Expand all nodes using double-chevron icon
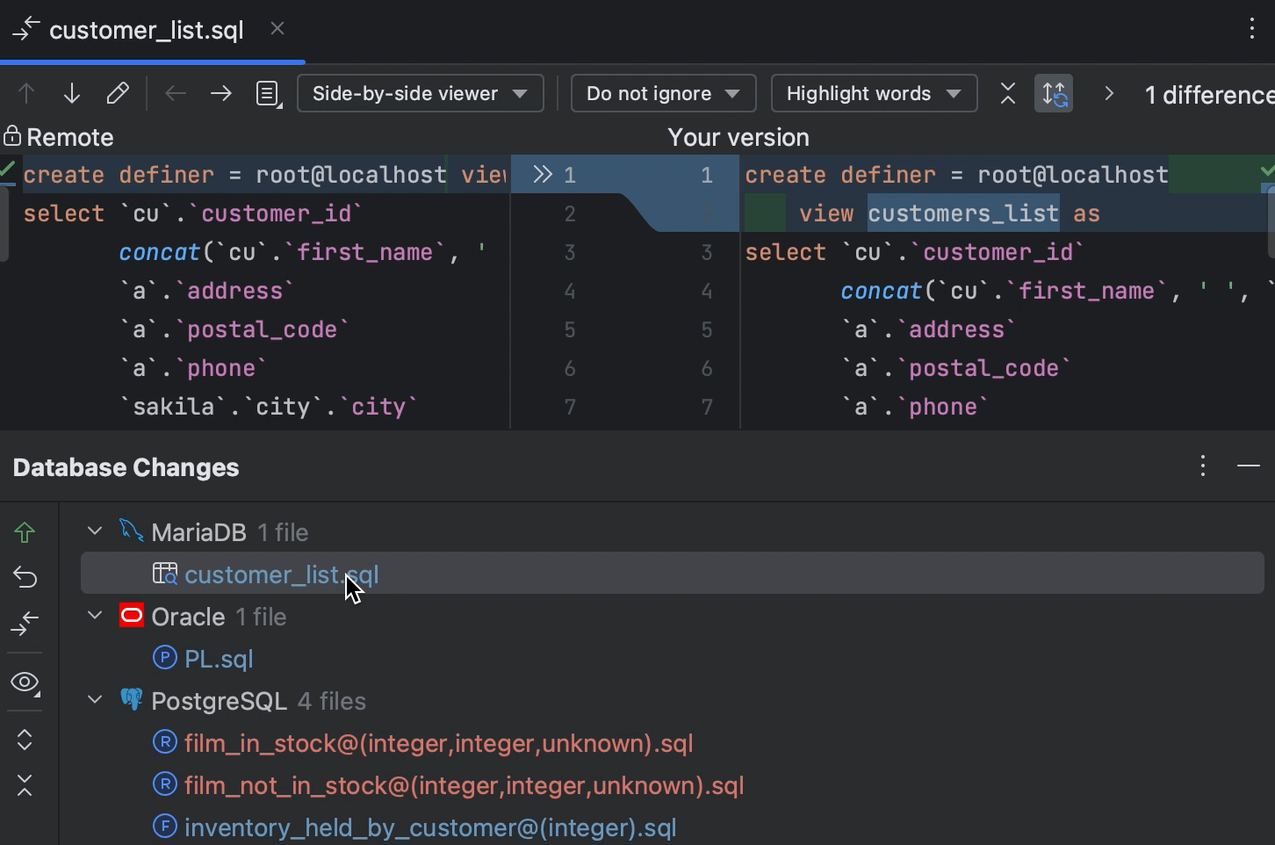1275x845 pixels. point(25,740)
